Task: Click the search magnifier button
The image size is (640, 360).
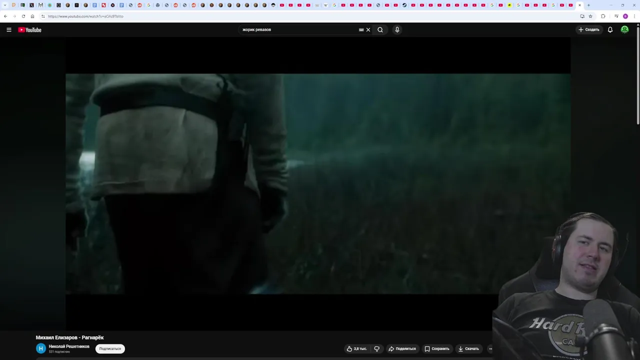Action: [380, 29]
